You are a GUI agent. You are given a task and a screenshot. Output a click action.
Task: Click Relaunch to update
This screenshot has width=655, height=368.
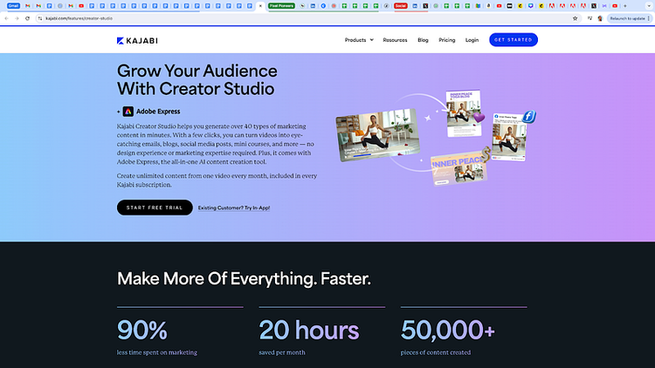629,18
